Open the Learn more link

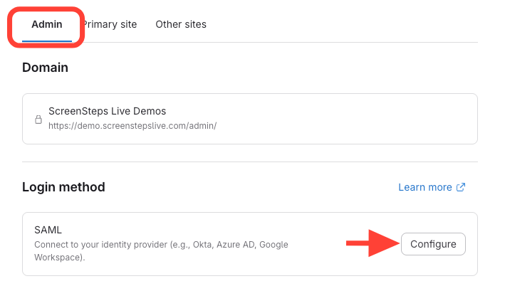pos(425,187)
